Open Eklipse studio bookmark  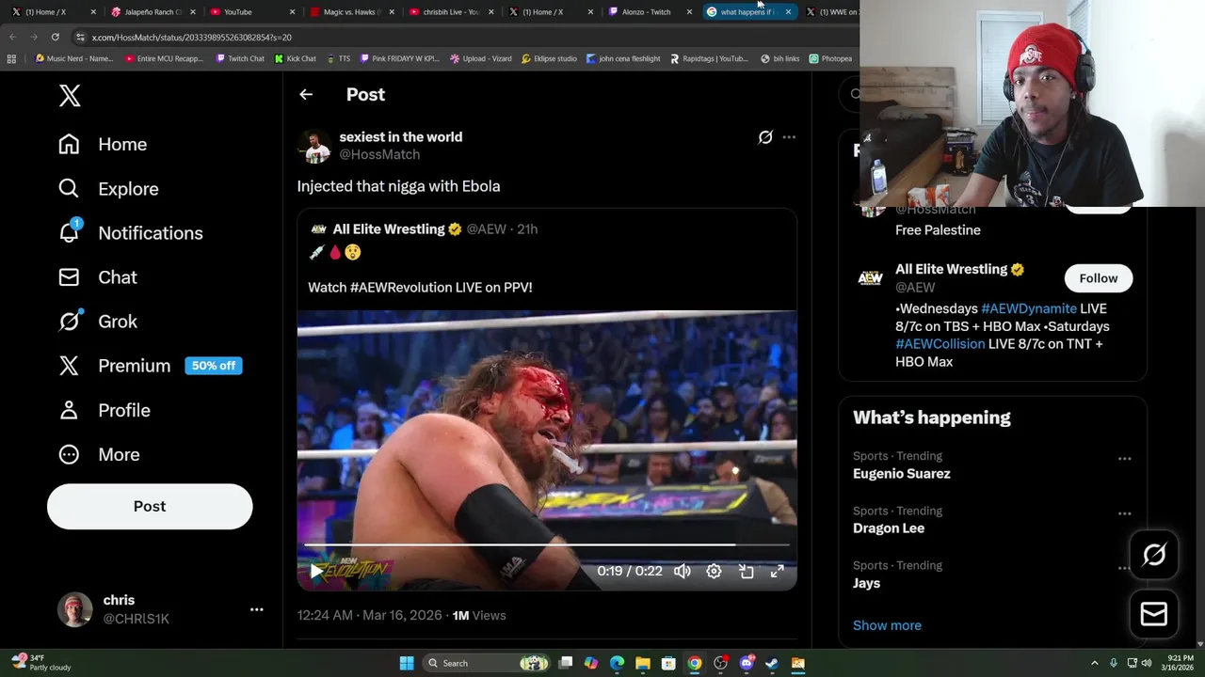pyautogui.click(x=549, y=58)
